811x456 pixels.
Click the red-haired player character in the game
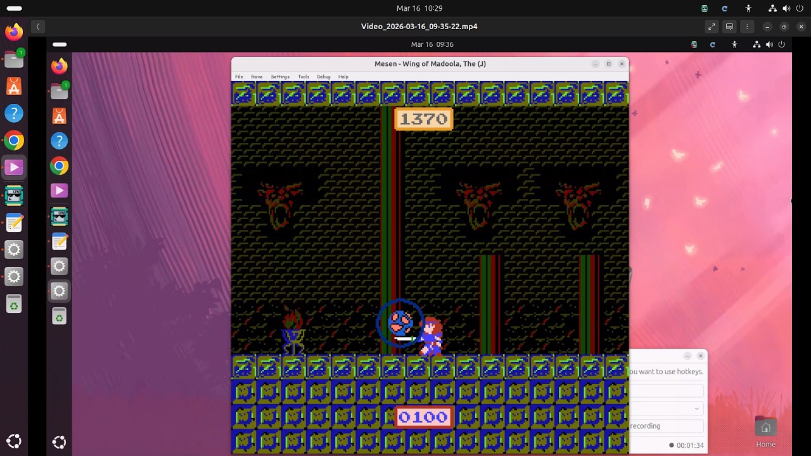431,336
